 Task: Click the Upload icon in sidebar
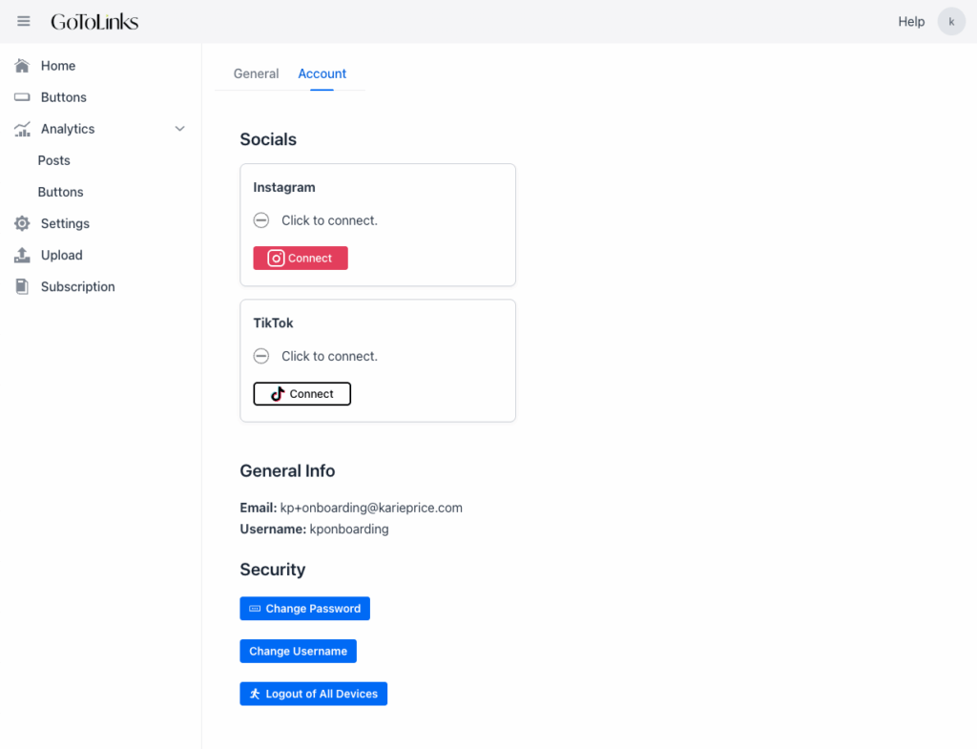22,255
